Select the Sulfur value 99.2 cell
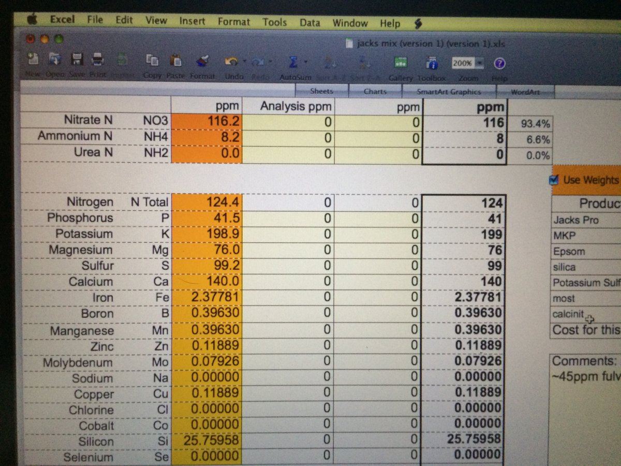 click(x=206, y=266)
